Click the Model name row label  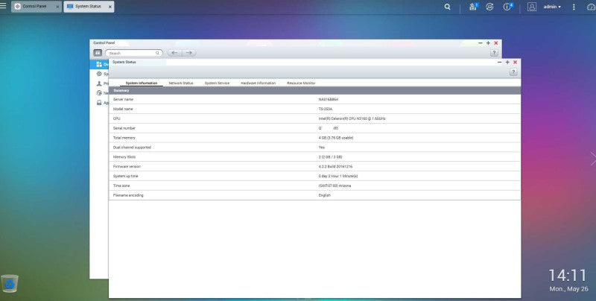tap(123, 109)
